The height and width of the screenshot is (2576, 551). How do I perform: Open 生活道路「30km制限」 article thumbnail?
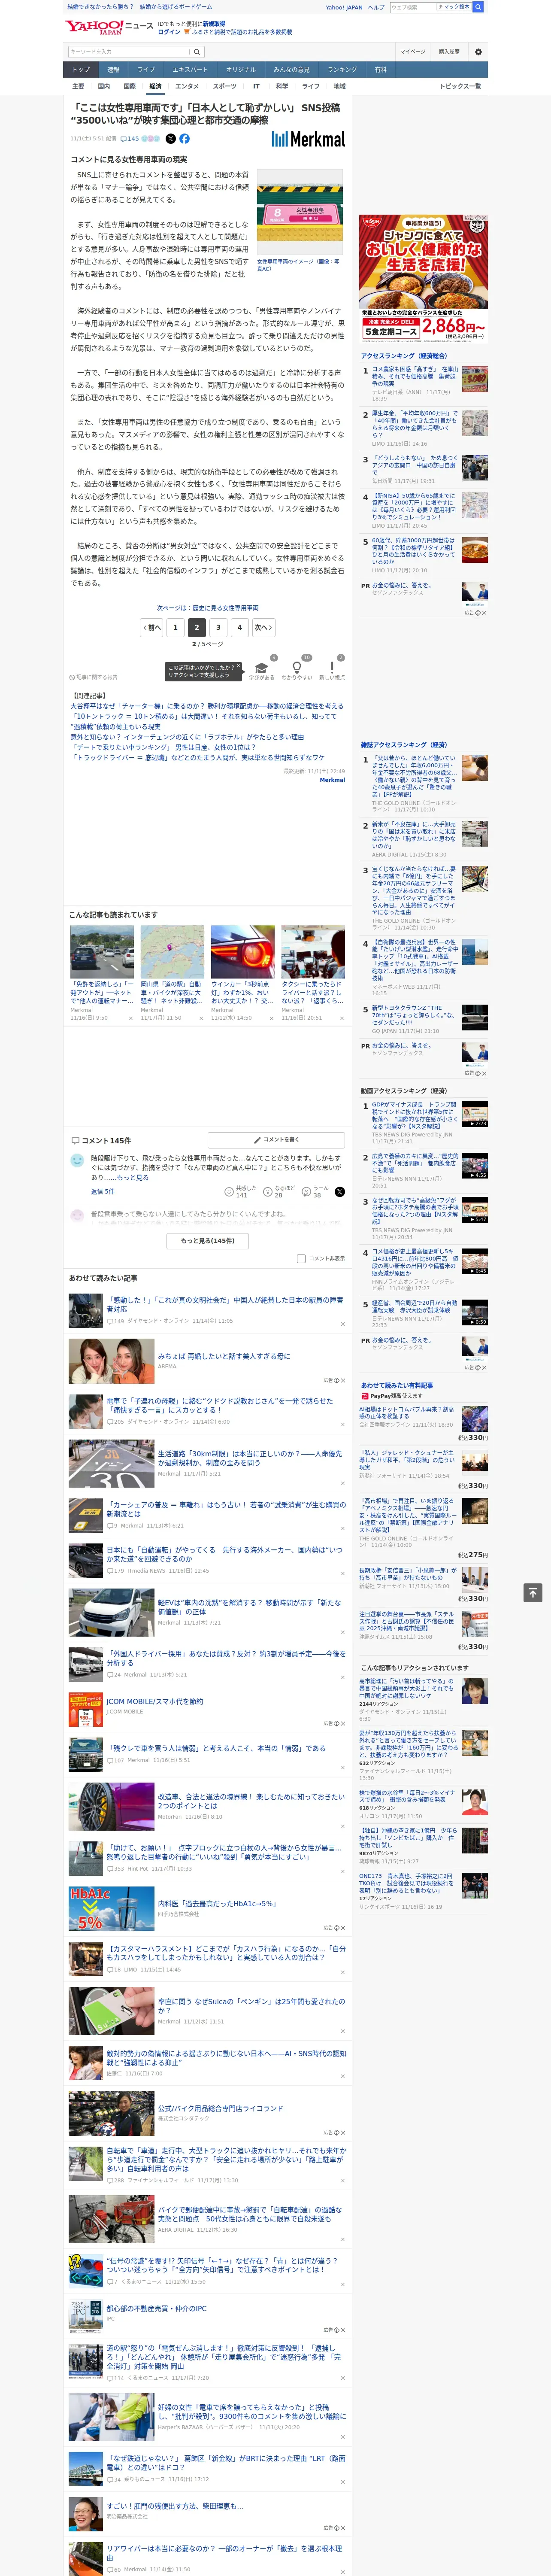(x=111, y=1463)
